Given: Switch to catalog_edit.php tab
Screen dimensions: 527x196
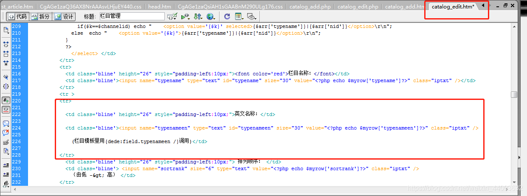Looking at the screenshot, I should [x=358, y=6].
